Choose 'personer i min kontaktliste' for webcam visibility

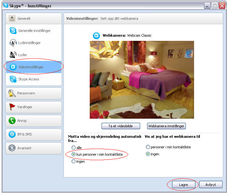[x=148, y=147]
